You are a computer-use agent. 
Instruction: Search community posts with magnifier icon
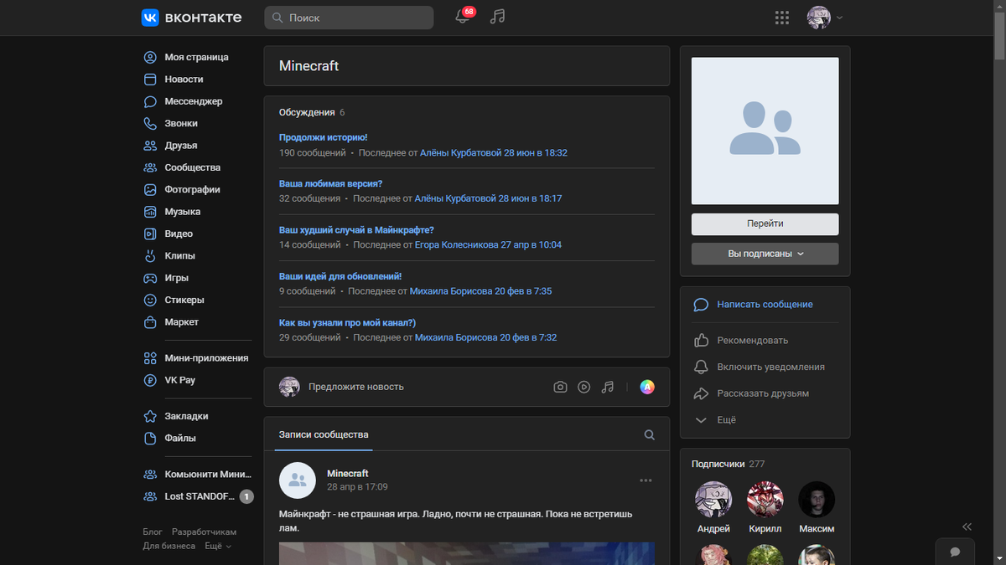point(649,435)
